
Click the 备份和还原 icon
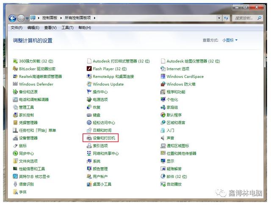point(15,92)
